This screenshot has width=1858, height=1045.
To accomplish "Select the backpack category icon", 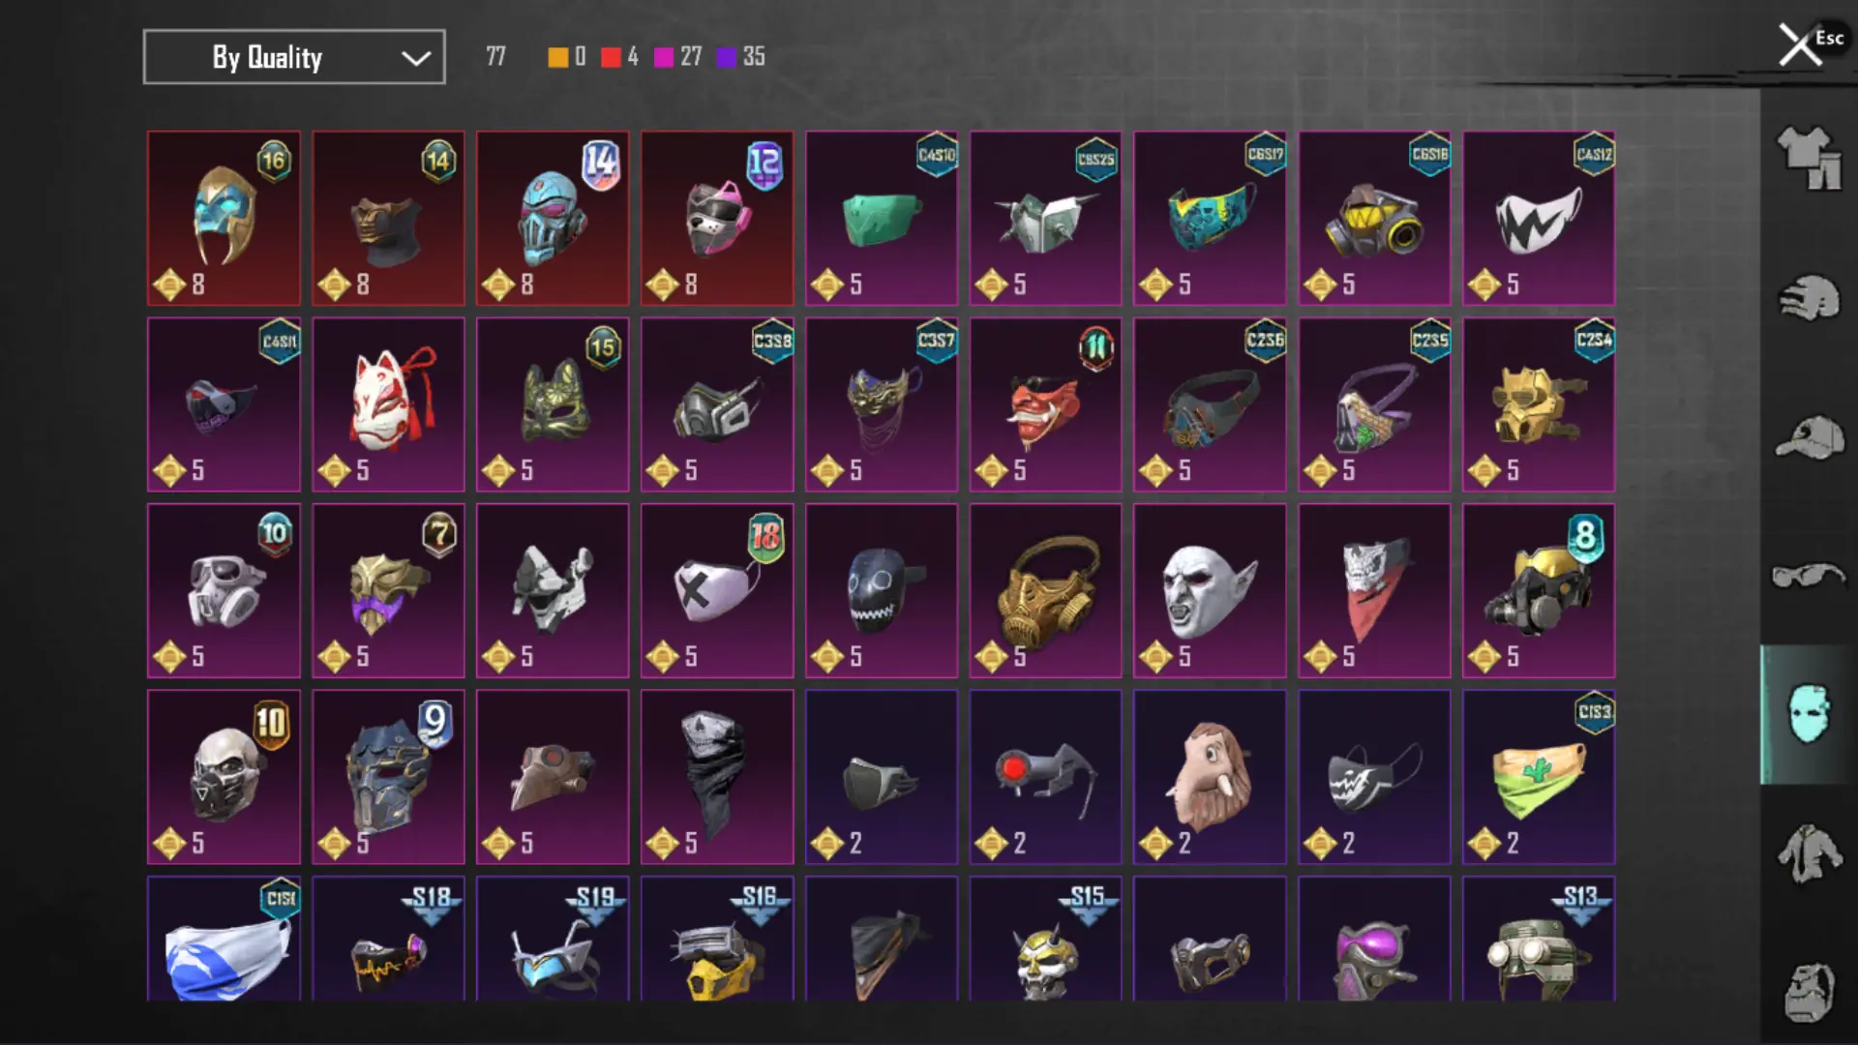I will pos(1809,993).
